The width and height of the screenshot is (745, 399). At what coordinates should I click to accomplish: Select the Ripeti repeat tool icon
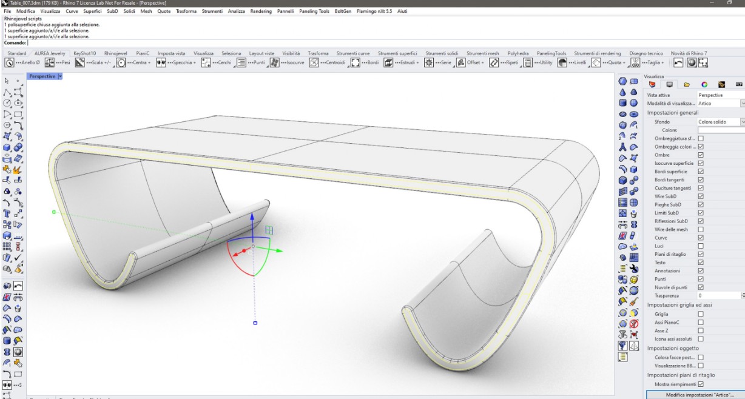(x=494, y=62)
